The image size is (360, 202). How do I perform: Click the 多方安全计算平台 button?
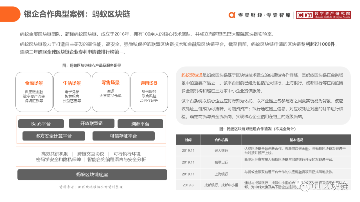(x=54, y=136)
